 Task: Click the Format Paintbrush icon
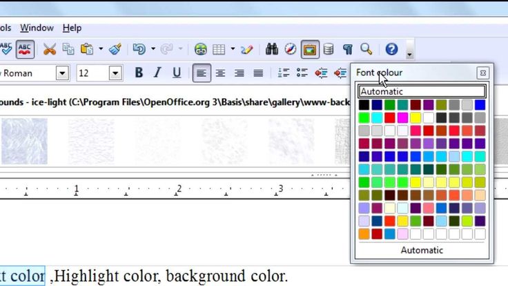[115, 49]
